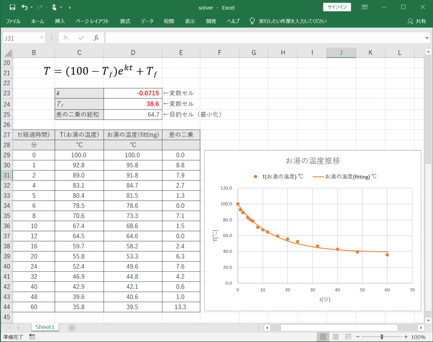Image resolution: width=433 pixels, height=342 pixels.
Task: Switch to Normal view in status bar
Action: point(323,337)
